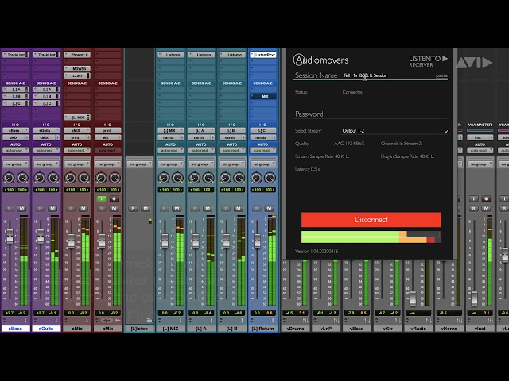509x381 pixels.
Task: Open the no group selector on [L]isten
Action: (139, 164)
